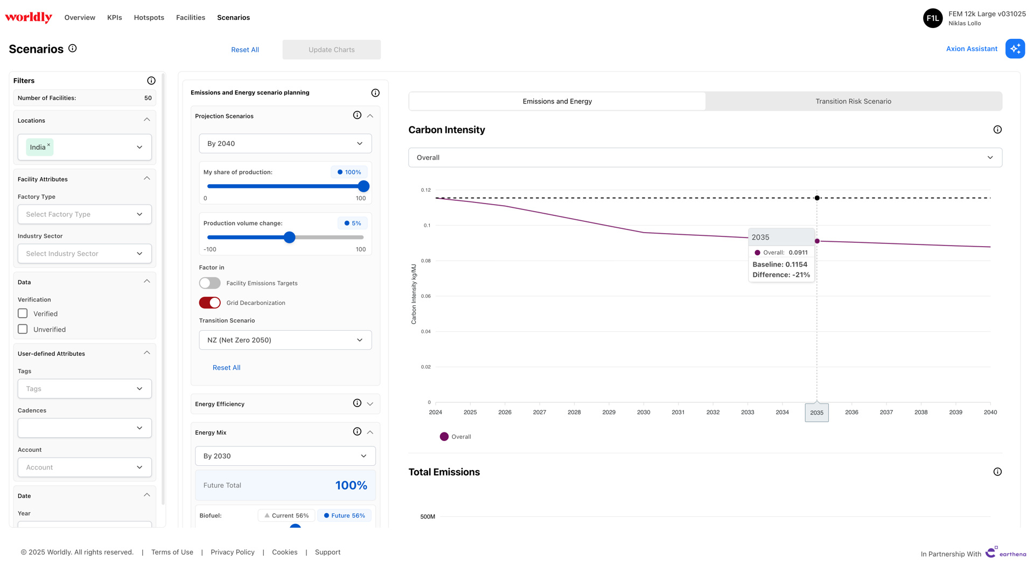Click the Filters info icon
Screen dimensions: 1034x567
(151, 81)
